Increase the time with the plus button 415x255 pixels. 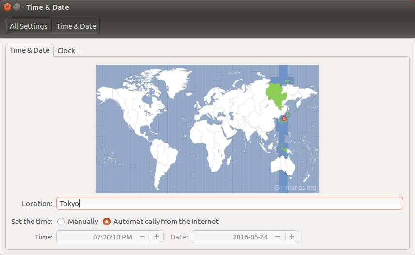157,237
